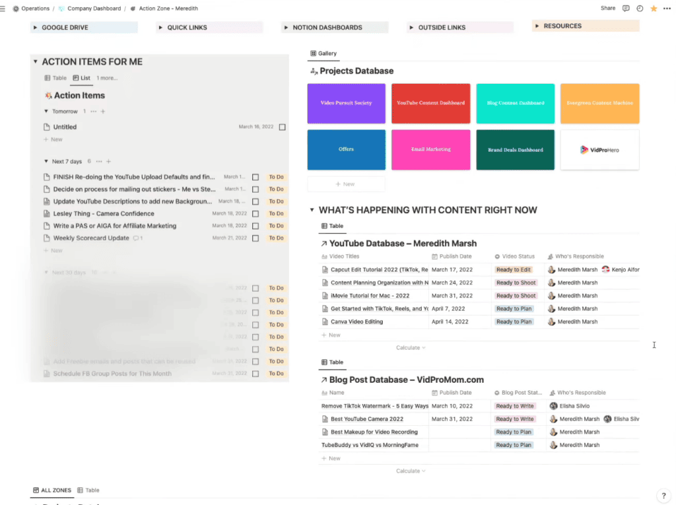Click the Share button
The width and height of the screenshot is (676, 505).
(x=608, y=8)
